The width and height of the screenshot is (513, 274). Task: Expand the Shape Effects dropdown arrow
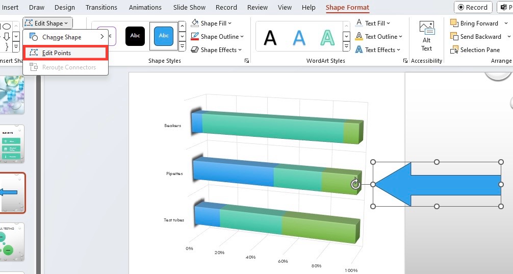coord(240,50)
